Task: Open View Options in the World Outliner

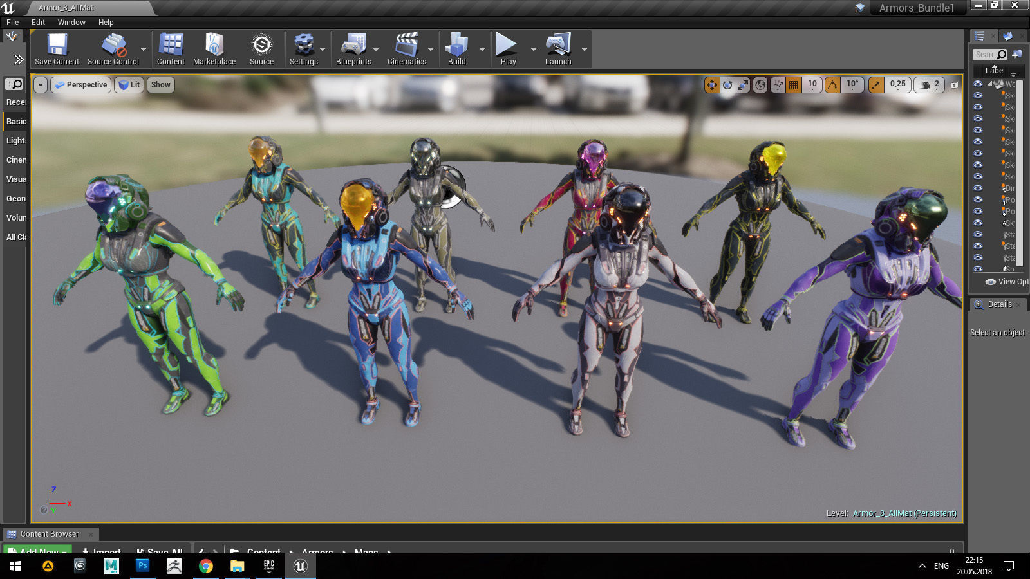Action: pos(1007,282)
